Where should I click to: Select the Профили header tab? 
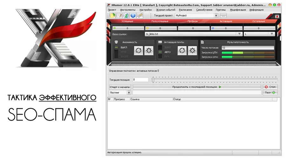pyautogui.click(x=193, y=21)
